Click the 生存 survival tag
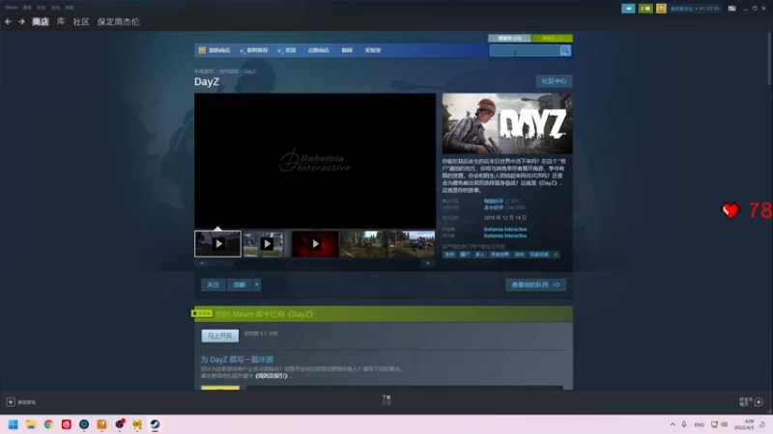 [x=449, y=255]
